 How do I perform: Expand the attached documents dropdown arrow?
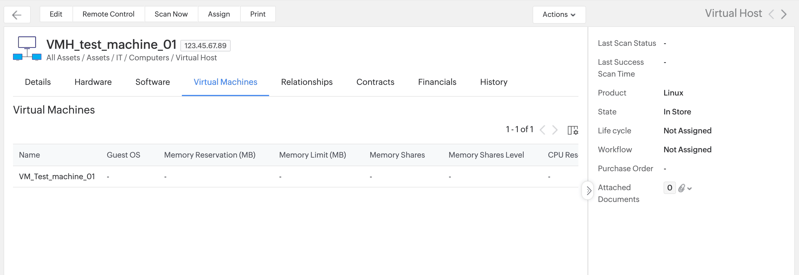tap(690, 188)
